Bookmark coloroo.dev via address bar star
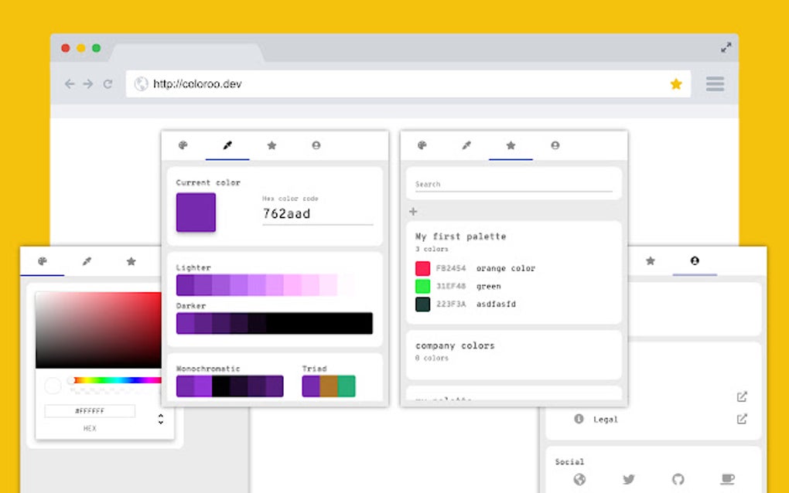 675,83
